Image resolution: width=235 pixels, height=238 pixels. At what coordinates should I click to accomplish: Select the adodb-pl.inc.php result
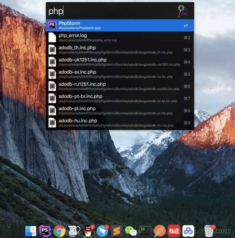click(120, 110)
